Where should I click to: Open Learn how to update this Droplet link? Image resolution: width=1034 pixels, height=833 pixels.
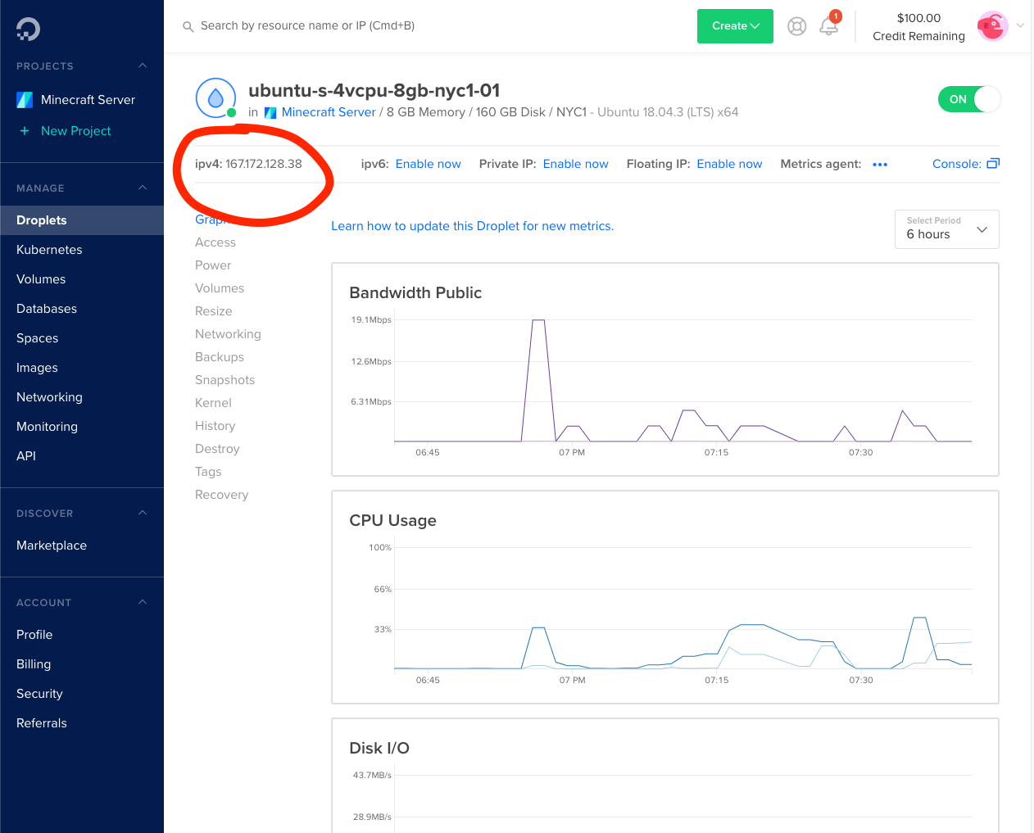pyautogui.click(x=472, y=226)
